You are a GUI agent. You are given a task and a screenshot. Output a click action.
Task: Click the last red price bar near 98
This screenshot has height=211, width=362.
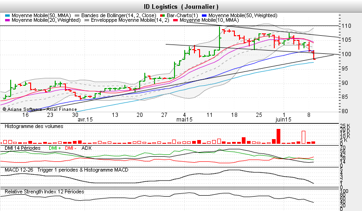coord(314,55)
